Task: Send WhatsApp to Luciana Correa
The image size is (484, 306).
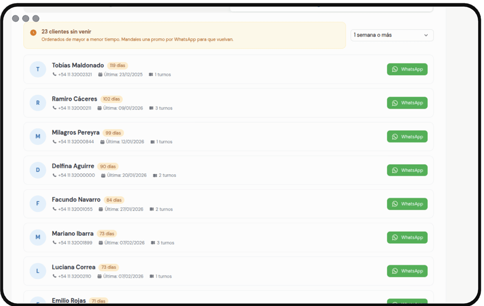Action: point(407,271)
